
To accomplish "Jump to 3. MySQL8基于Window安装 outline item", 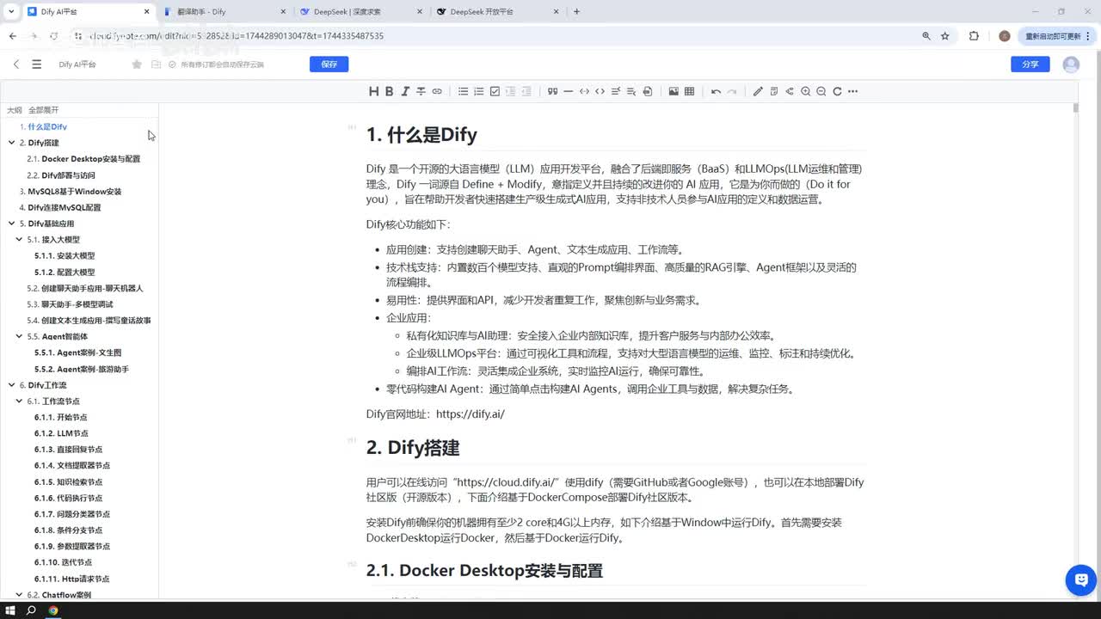I will pyautogui.click(x=71, y=192).
